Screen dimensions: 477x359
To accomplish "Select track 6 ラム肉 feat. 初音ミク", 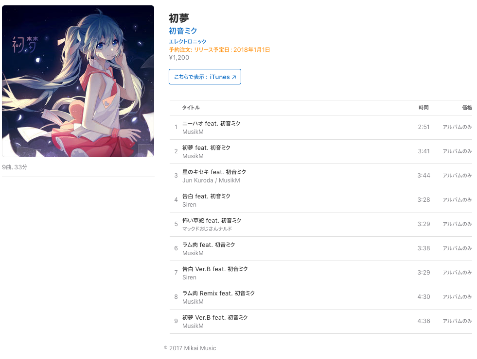I will click(x=320, y=249).
